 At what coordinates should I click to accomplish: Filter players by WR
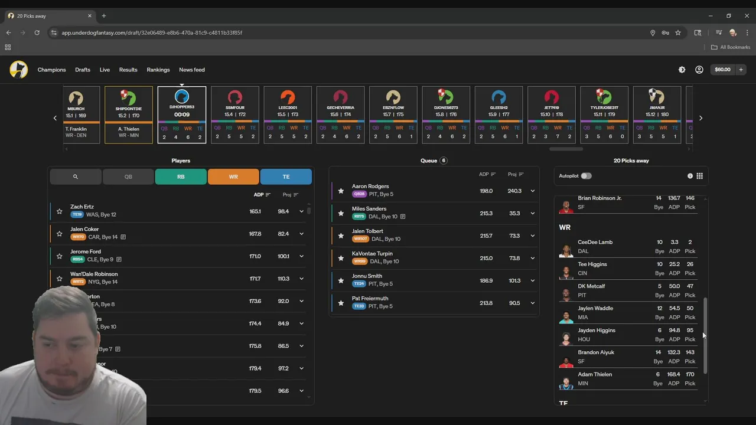[233, 176]
